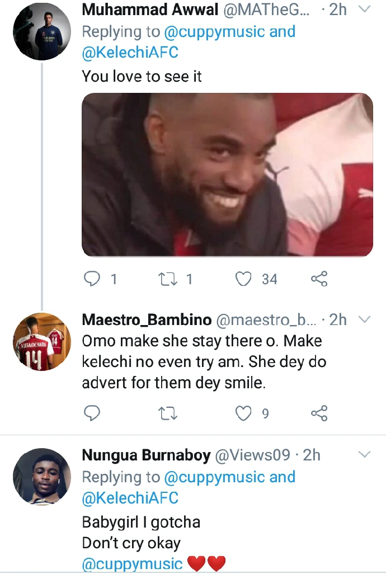Viewport: 386px width, 574px height.
Task: Open @KelechiAFC link in Nungua Burnaboy's reply
Action: [x=130, y=498]
